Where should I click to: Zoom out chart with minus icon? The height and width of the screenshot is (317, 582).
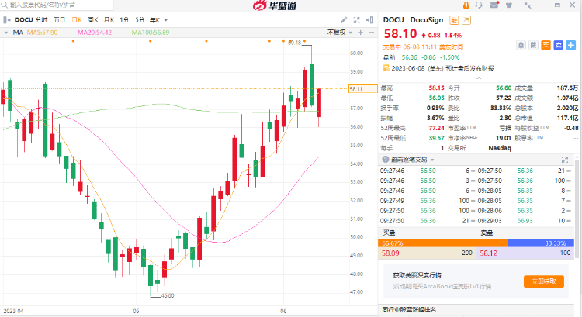point(372,33)
